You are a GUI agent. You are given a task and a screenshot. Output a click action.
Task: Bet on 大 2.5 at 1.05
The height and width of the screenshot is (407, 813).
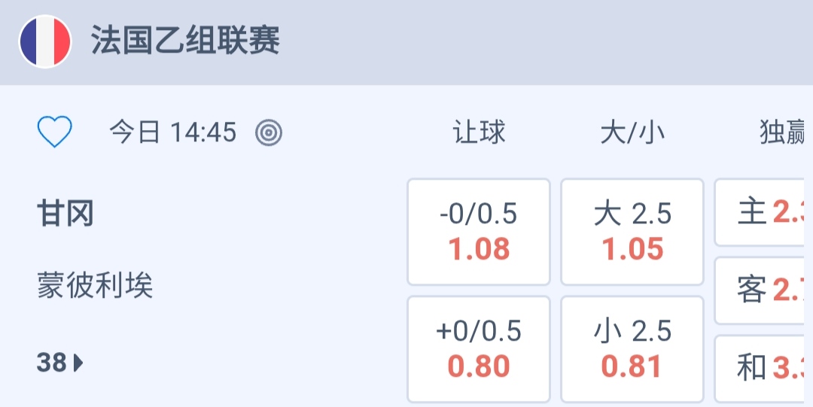coord(632,232)
